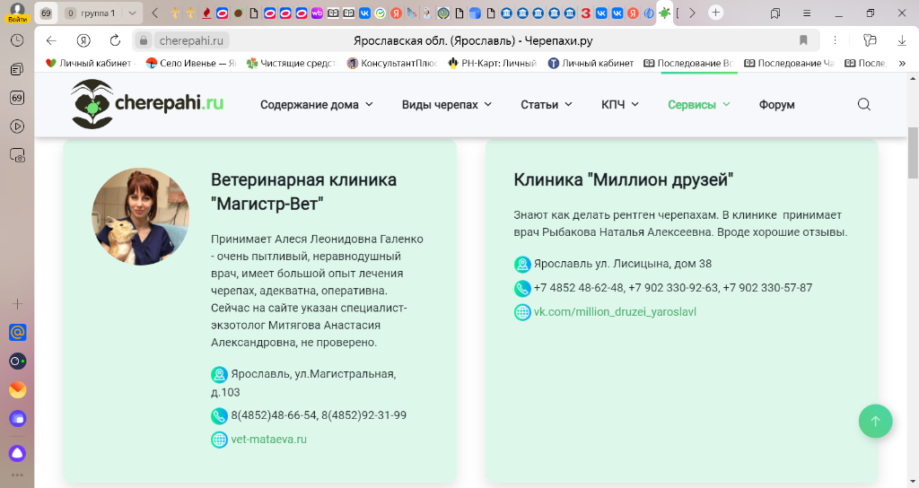This screenshot has height=488, width=919.
Task: Open the bookmarks panel icon in title bar
Action: (x=775, y=13)
